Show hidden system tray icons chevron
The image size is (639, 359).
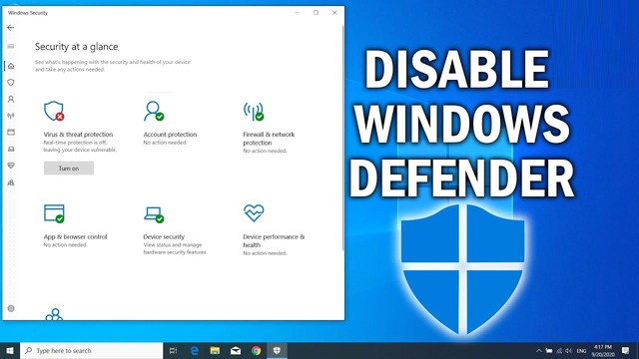click(x=539, y=350)
